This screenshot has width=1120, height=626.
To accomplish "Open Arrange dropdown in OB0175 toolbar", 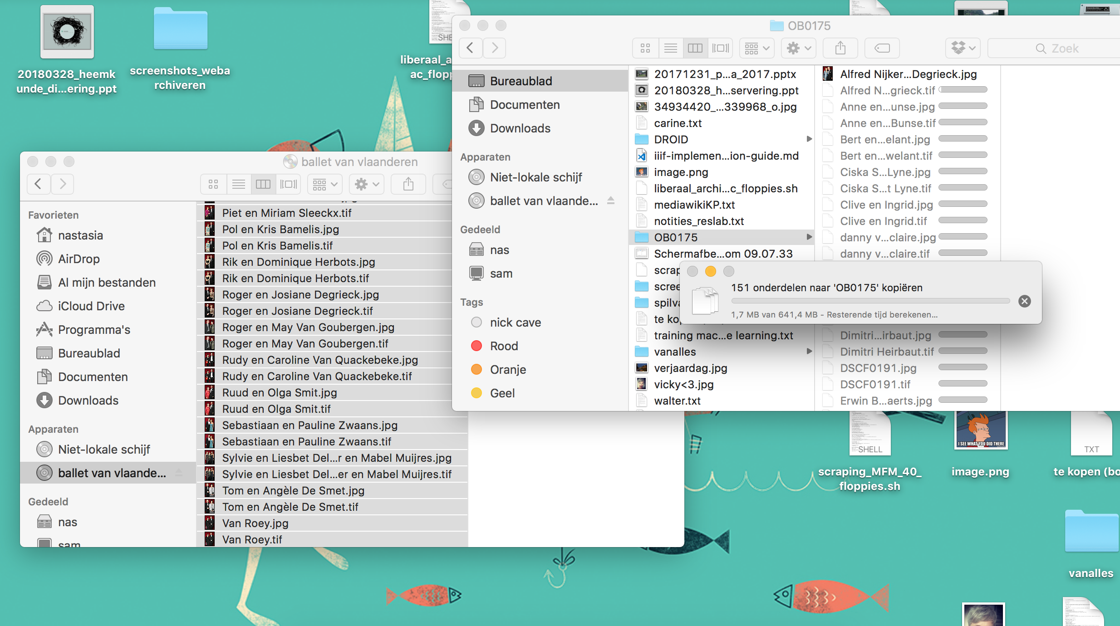I will click(756, 48).
